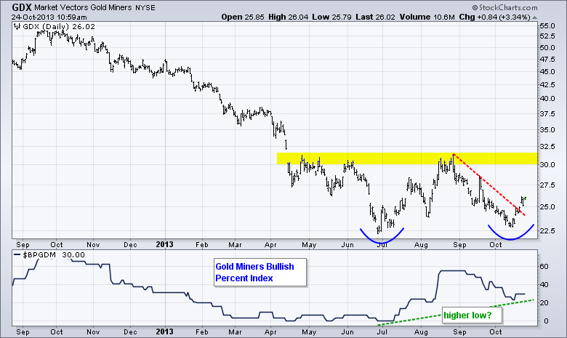Image resolution: width=567 pixels, height=338 pixels.
Task: Click the 40.0 price axis label
Action: pyautogui.click(x=547, y=98)
